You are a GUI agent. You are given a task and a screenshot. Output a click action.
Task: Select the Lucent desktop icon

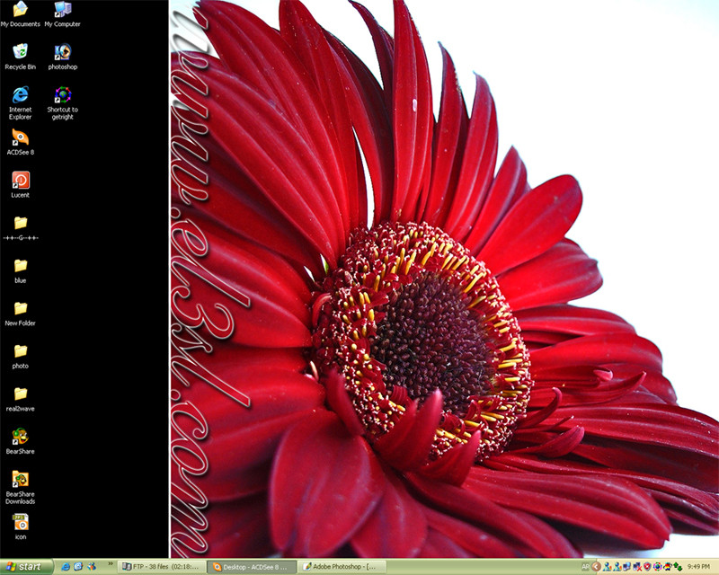coord(20,184)
